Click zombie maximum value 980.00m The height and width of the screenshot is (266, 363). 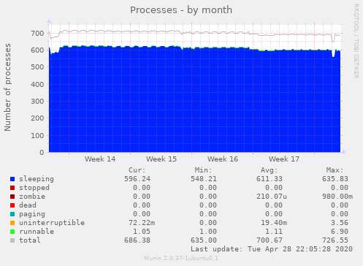(337, 197)
